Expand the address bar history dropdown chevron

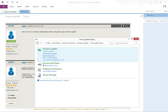coord(109,43)
